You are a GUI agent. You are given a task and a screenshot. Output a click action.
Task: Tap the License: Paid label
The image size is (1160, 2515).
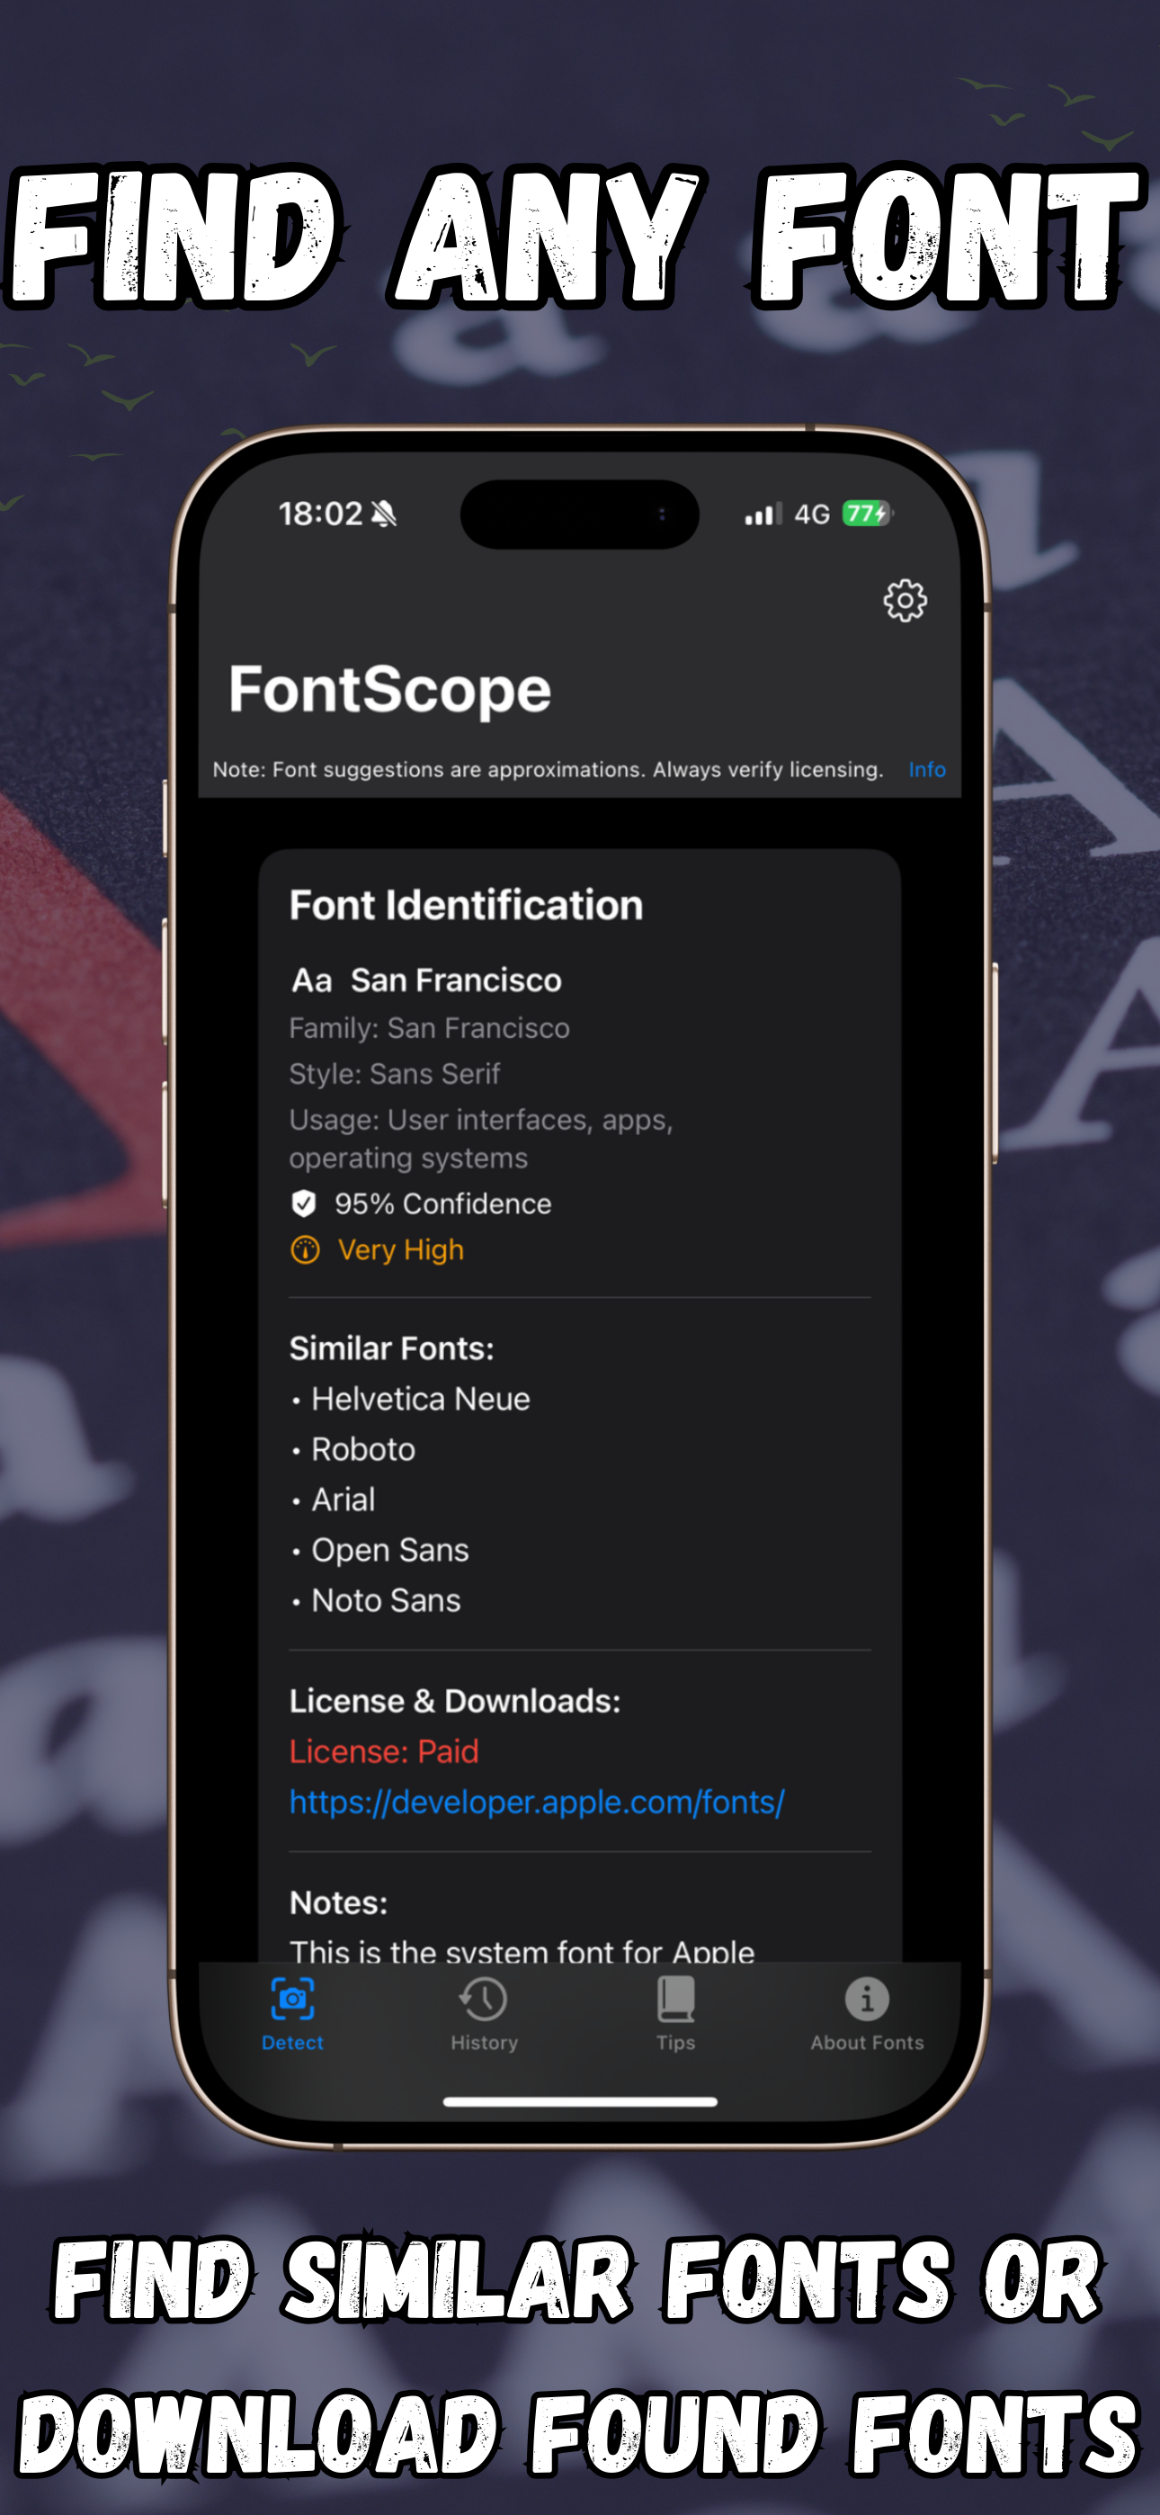pos(384,1751)
